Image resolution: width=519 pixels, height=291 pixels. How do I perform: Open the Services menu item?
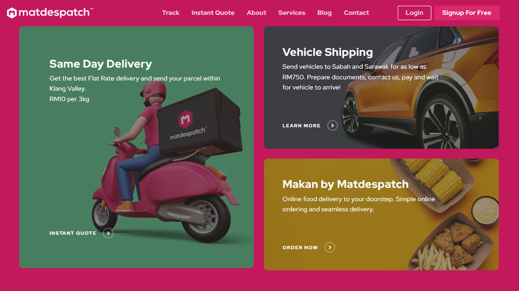[x=292, y=13]
